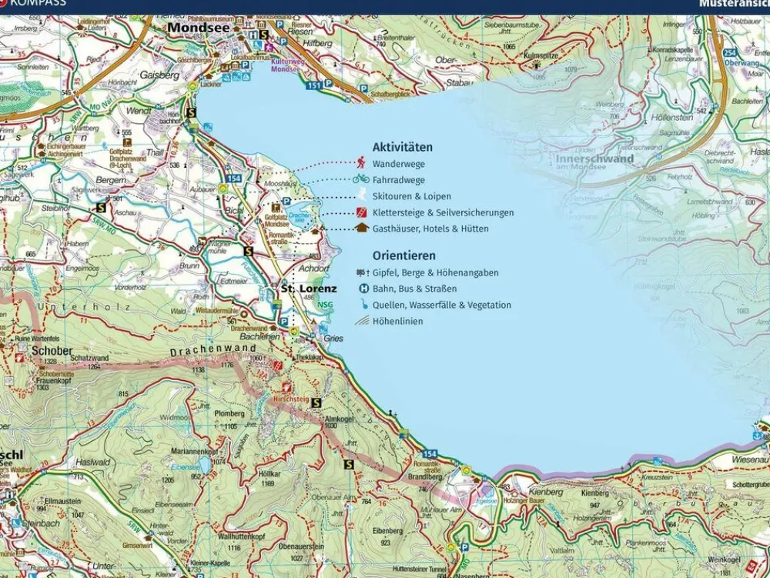This screenshot has width=770, height=578.
Task: Click the green NSG nature reserve label
Action: [x=326, y=305]
